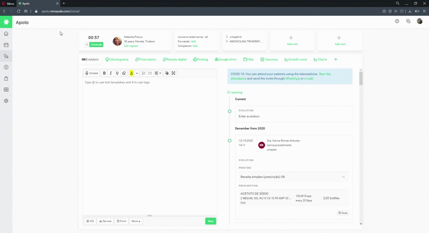Switch to the Vaccines tab

[269, 59]
